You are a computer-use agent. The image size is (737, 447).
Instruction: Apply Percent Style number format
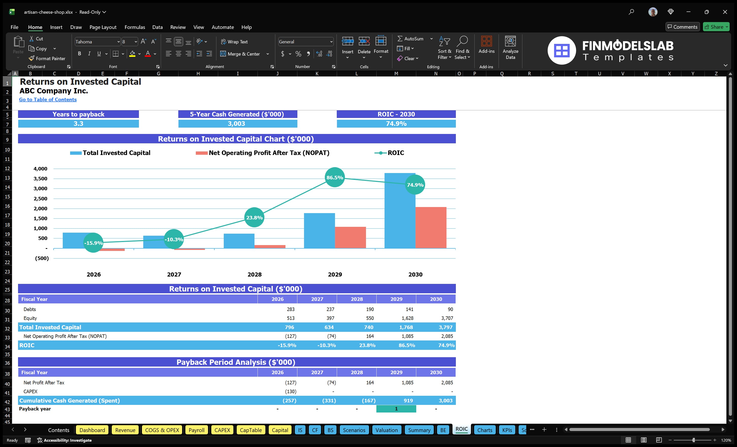298,54
